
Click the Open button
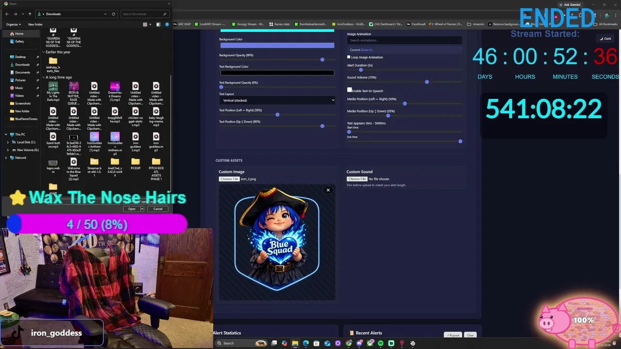(x=131, y=209)
